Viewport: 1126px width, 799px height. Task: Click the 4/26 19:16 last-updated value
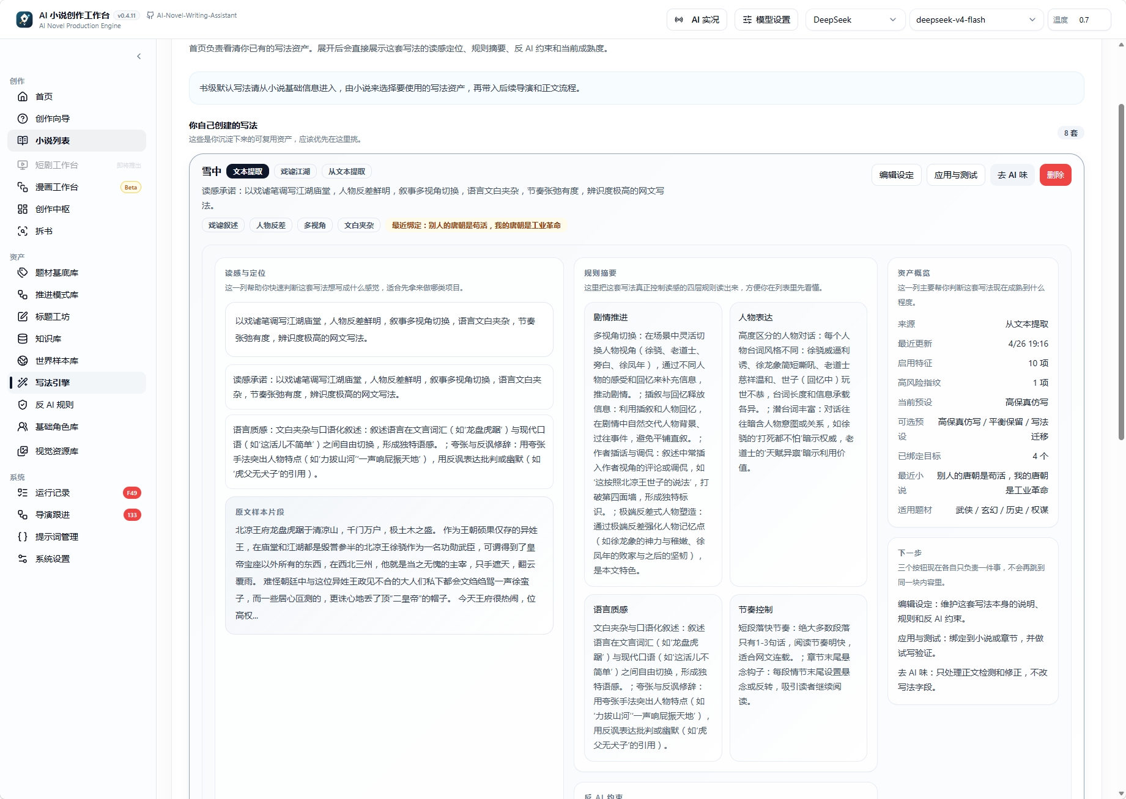[1028, 344]
